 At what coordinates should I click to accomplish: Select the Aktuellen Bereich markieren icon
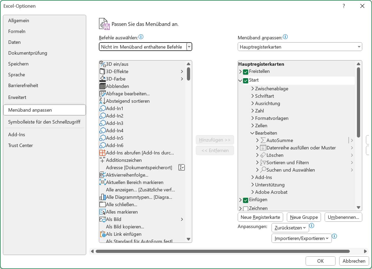(102, 182)
